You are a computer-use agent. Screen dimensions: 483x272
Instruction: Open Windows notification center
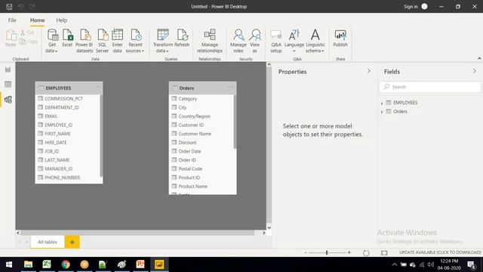click(471, 264)
